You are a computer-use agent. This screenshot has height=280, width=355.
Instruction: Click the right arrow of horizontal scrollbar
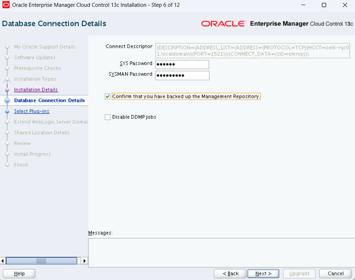click(x=85, y=261)
